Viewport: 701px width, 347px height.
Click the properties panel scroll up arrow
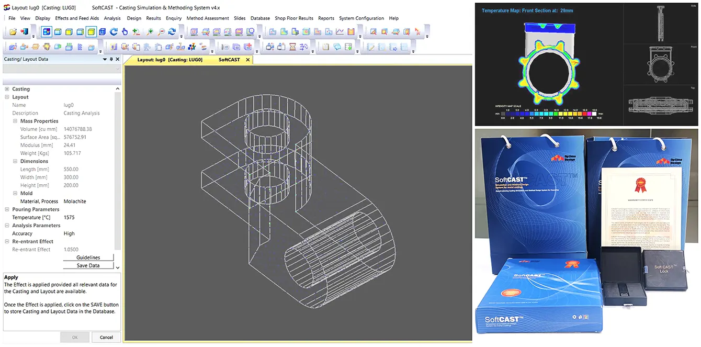coord(118,89)
